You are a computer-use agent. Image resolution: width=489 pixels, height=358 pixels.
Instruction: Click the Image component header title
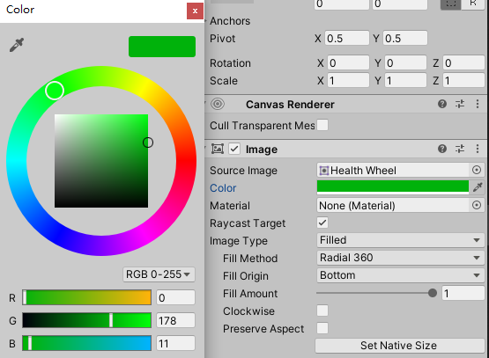click(x=262, y=150)
